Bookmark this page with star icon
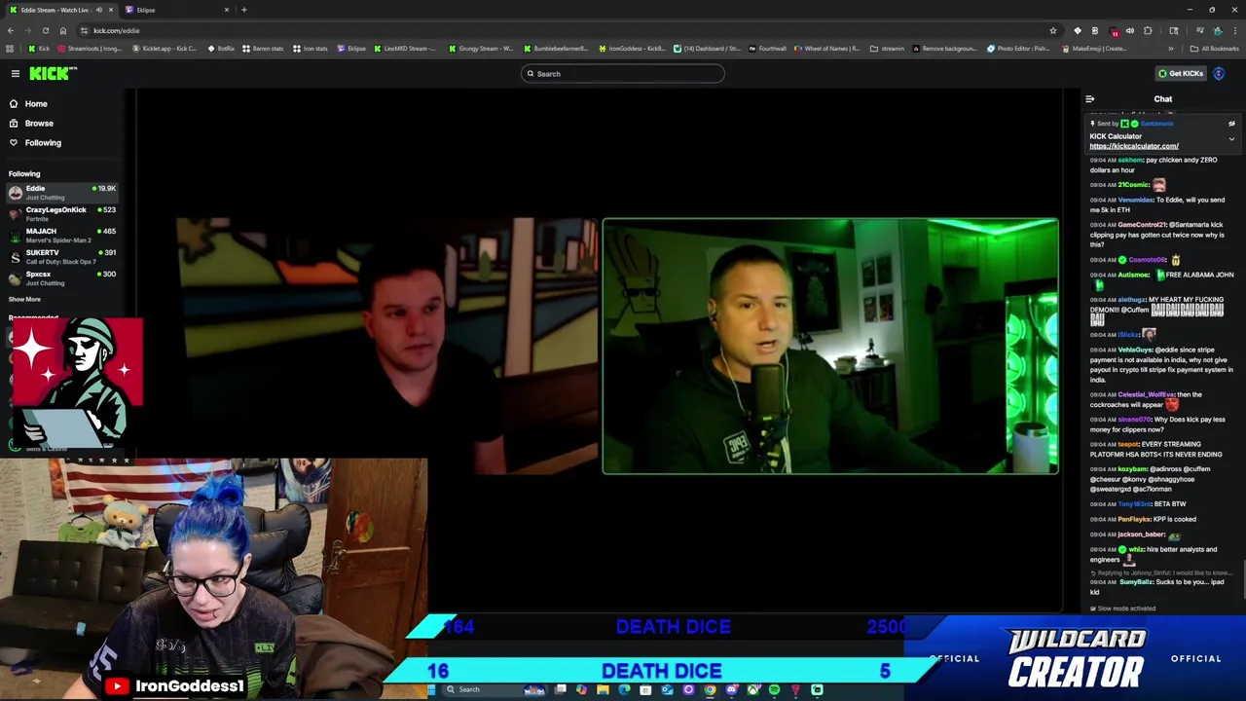Screen dimensions: 1246x701 coord(1052,30)
